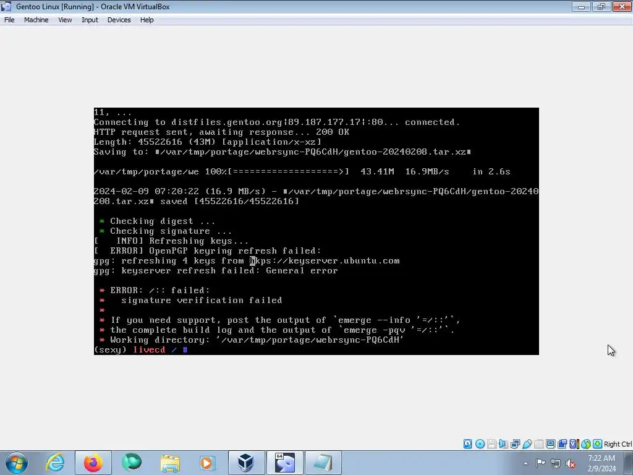633x475 pixels.
Task: Click the mouse integration status icon
Action: click(x=586, y=444)
